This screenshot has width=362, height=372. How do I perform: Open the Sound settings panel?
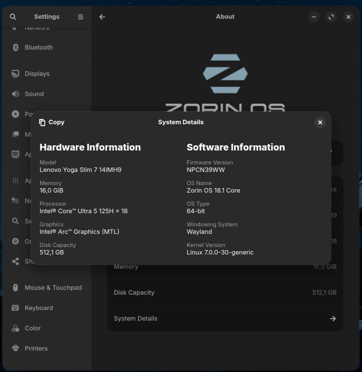tap(47, 94)
